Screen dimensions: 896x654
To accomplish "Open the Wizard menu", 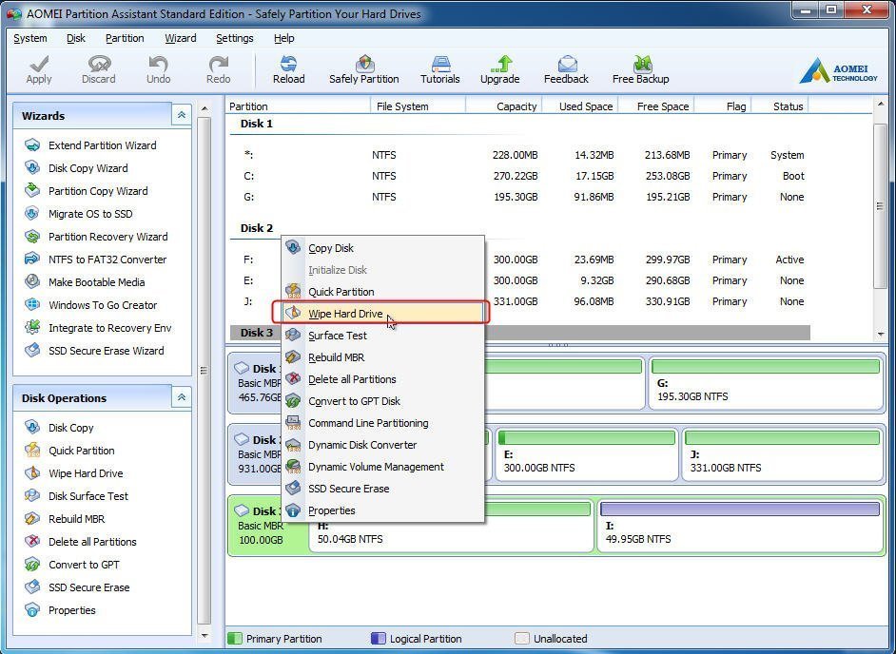I will 181,38.
